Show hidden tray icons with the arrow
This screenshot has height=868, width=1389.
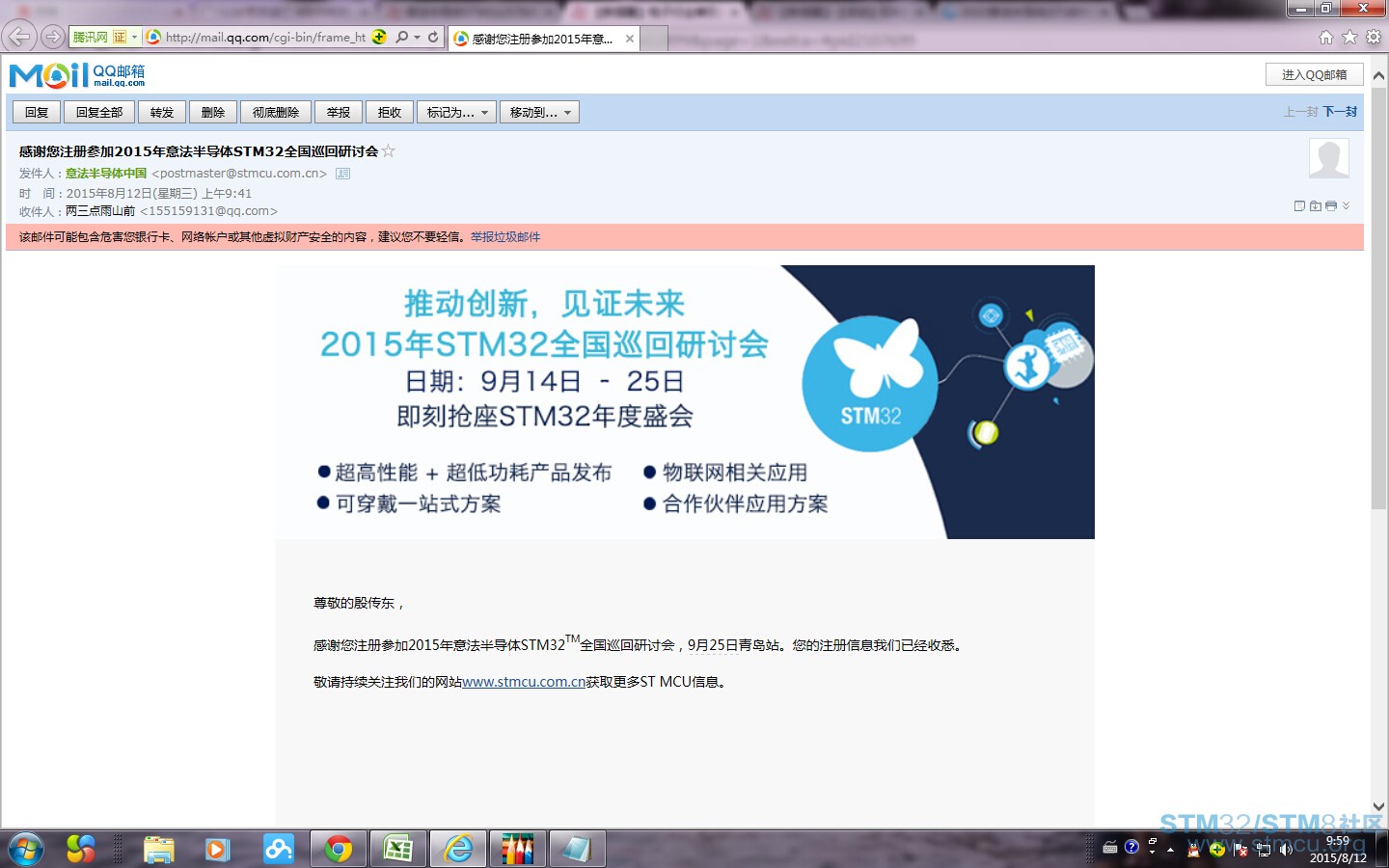point(1170,850)
